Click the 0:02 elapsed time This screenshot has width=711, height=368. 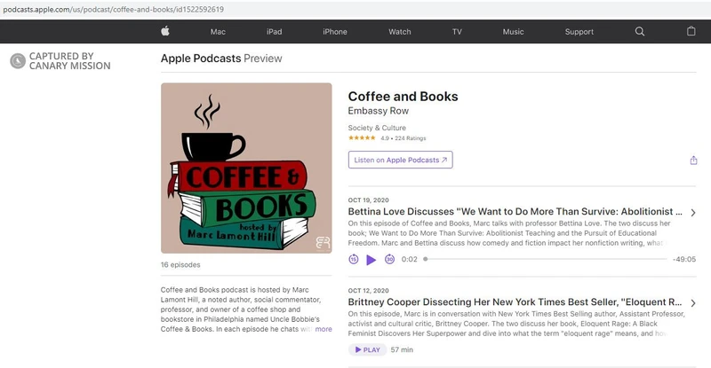409,259
